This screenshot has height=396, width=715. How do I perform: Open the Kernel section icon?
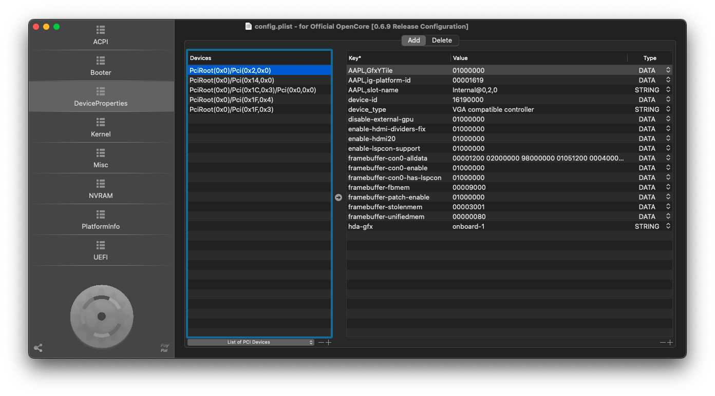point(101,123)
